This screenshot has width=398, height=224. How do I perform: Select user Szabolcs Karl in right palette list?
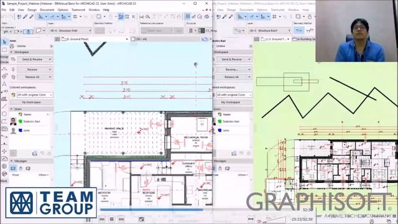[231, 121]
